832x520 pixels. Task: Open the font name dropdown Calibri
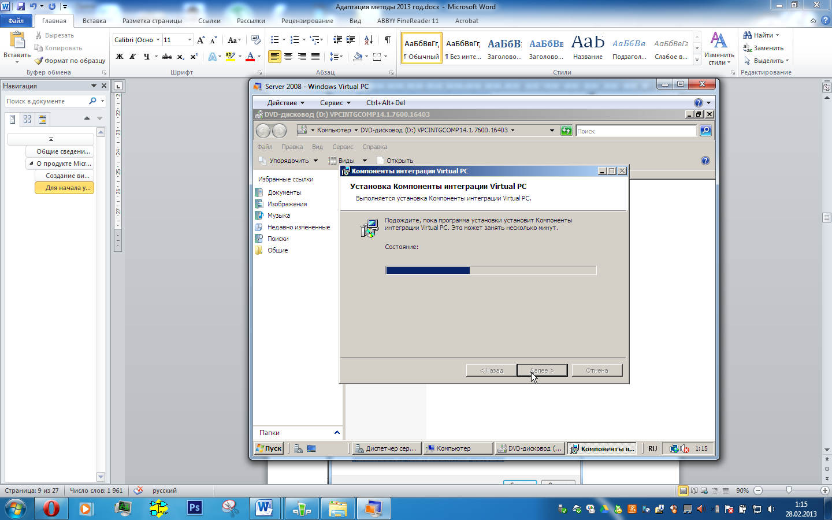coord(158,40)
